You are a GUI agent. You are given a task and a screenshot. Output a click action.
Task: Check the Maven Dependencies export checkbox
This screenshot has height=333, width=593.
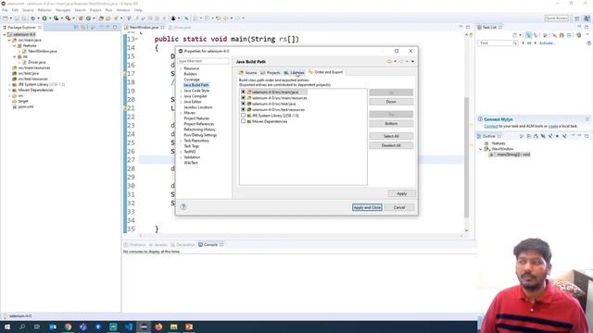243,121
